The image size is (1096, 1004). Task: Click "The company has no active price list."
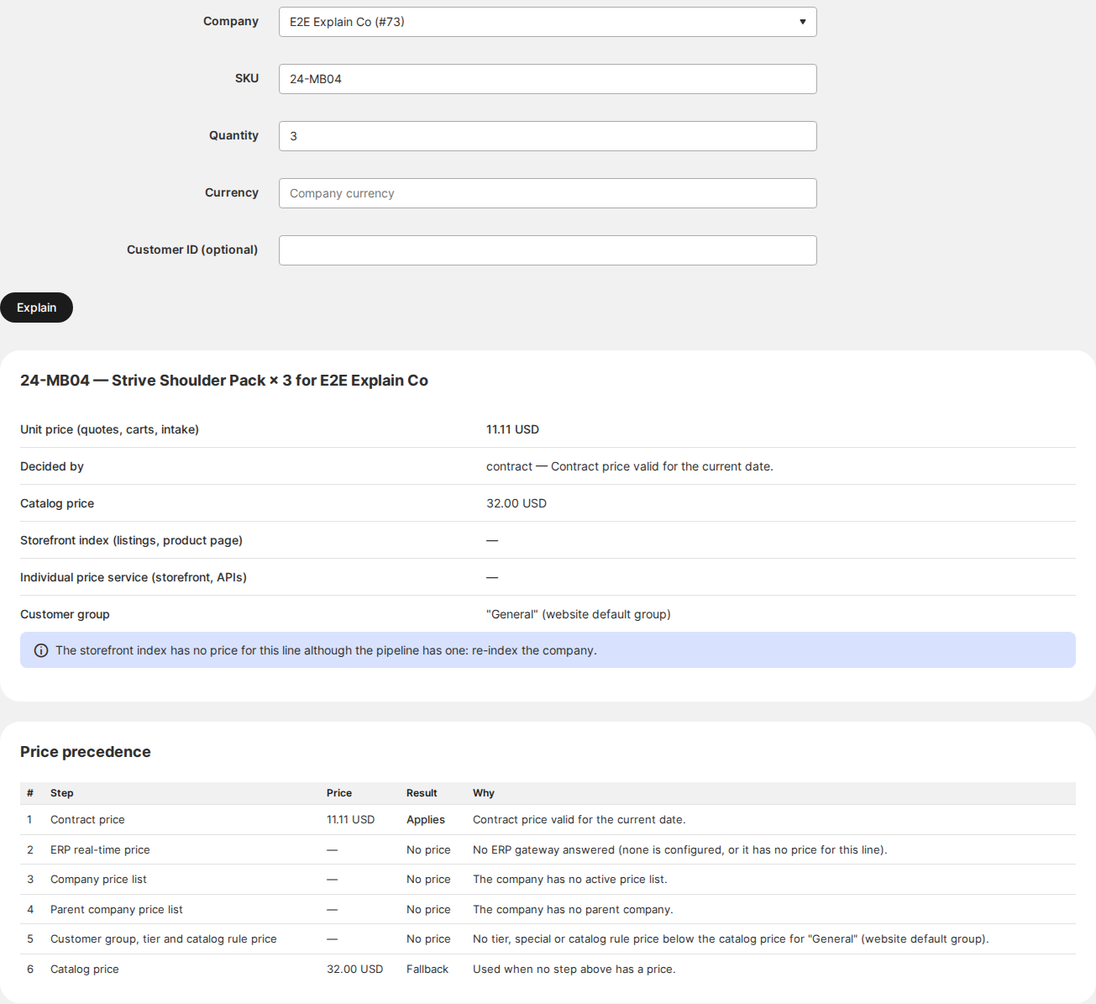click(570, 880)
